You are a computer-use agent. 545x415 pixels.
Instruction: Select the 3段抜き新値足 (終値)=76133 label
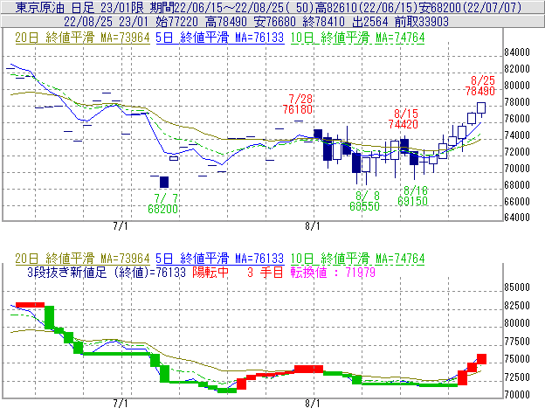pos(107,272)
